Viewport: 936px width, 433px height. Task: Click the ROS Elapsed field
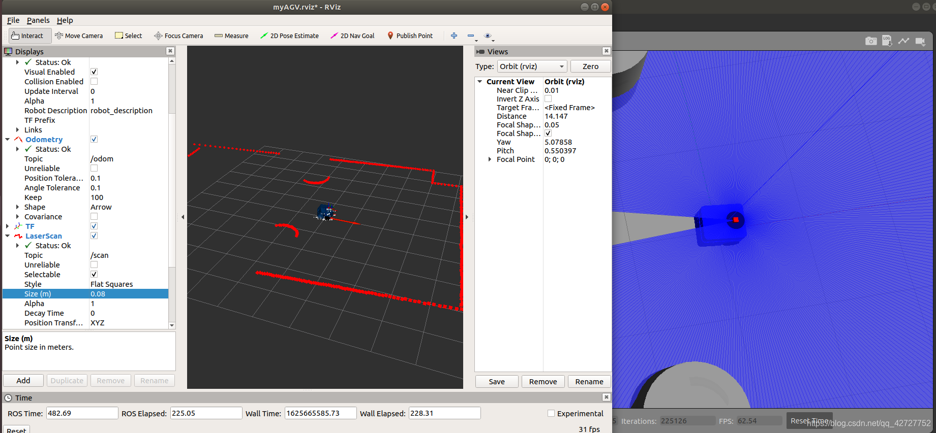click(x=206, y=413)
